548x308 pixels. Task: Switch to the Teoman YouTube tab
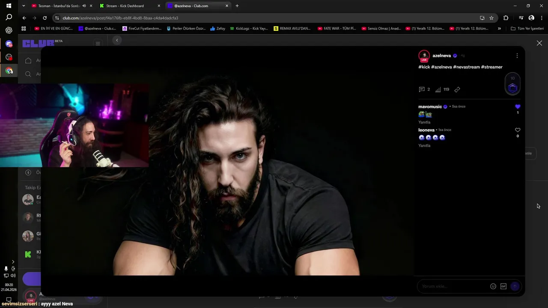click(59, 6)
